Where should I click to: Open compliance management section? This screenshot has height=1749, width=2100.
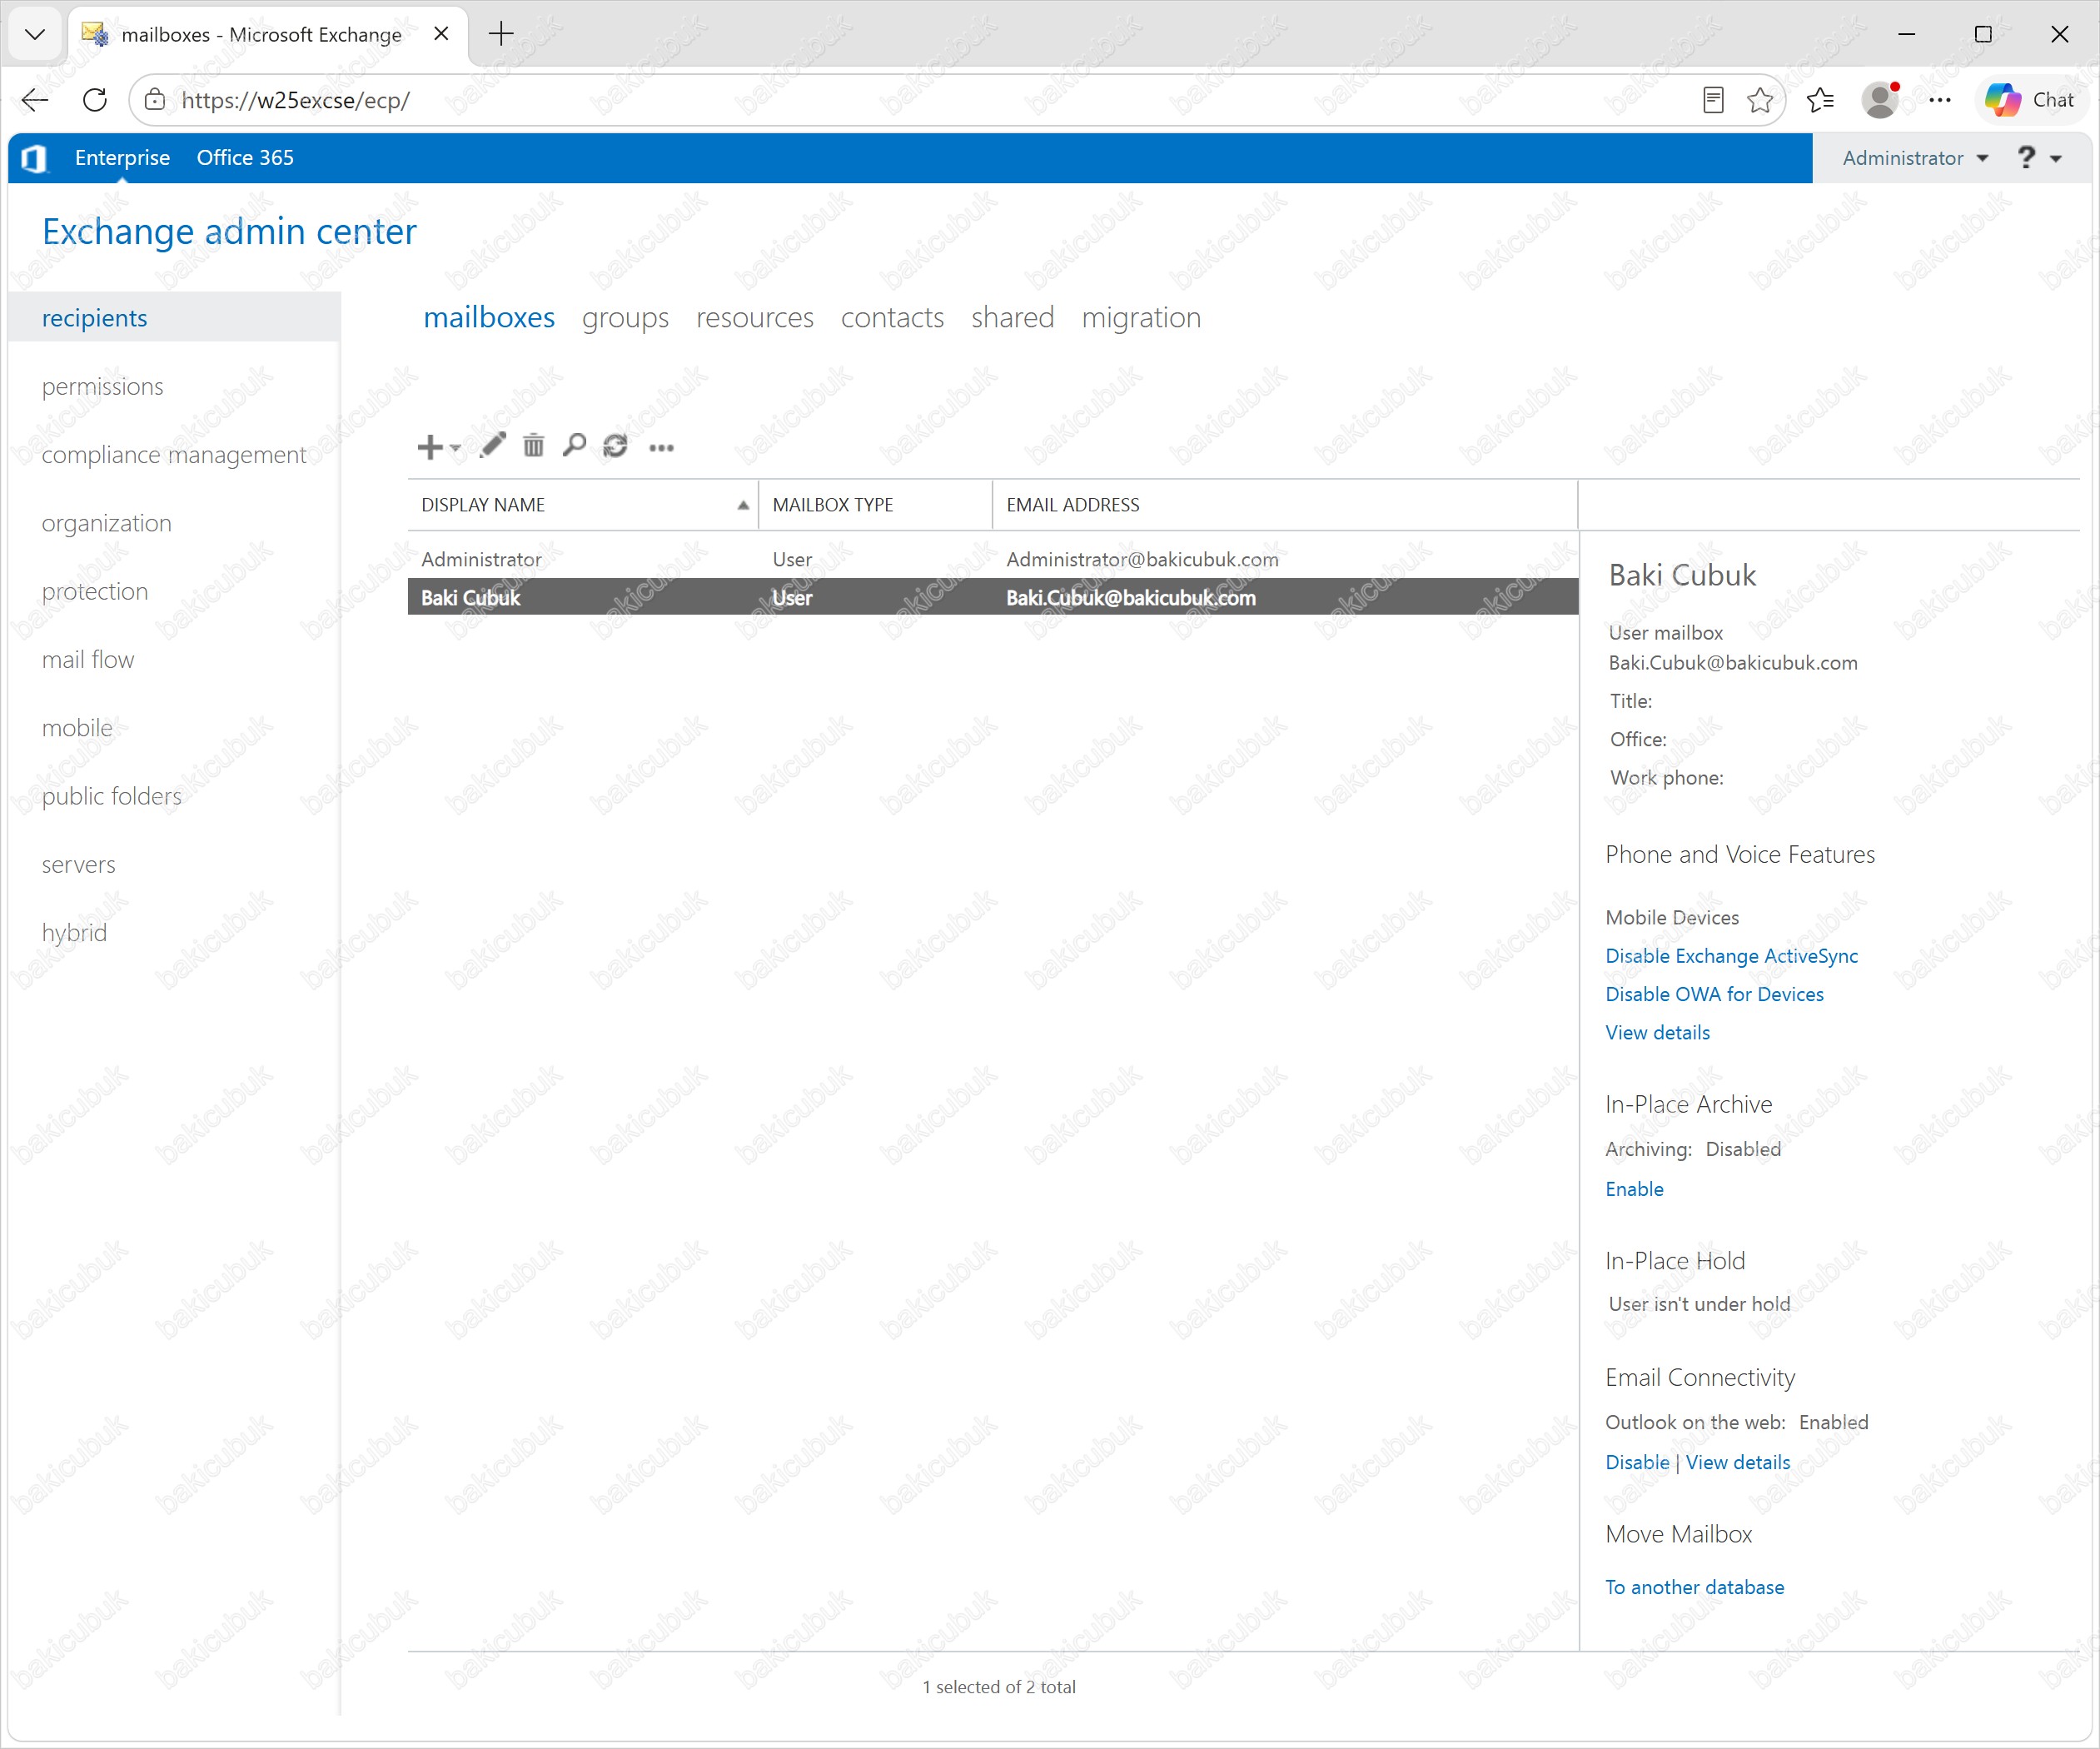174,455
